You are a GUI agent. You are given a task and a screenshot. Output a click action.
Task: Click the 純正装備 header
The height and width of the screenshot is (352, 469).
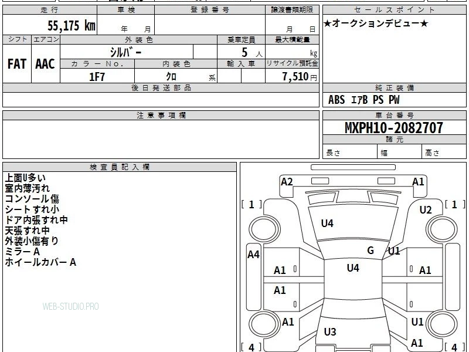[x=394, y=87]
